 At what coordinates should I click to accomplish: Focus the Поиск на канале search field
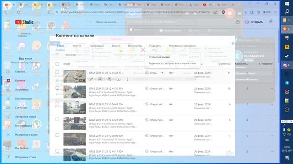tap(140, 22)
